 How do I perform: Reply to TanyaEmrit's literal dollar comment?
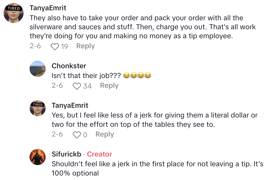105,134
